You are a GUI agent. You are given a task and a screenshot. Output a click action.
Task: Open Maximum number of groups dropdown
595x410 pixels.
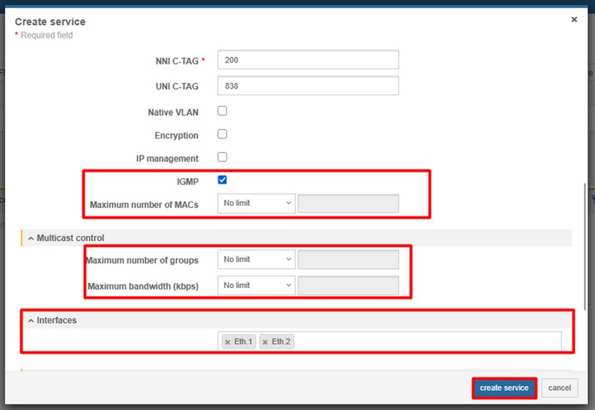coord(256,260)
